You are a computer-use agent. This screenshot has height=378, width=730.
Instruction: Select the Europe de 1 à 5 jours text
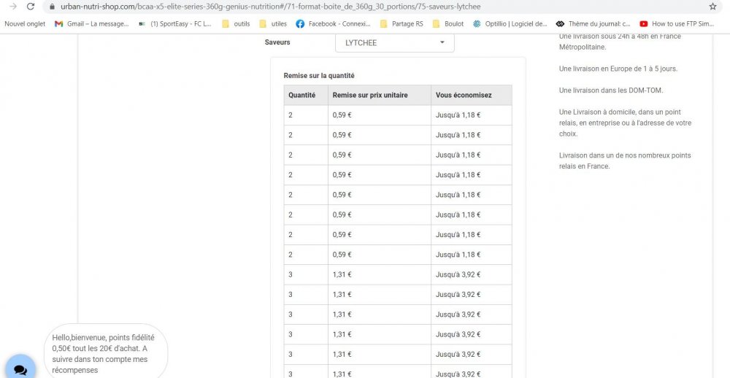[x=618, y=69]
